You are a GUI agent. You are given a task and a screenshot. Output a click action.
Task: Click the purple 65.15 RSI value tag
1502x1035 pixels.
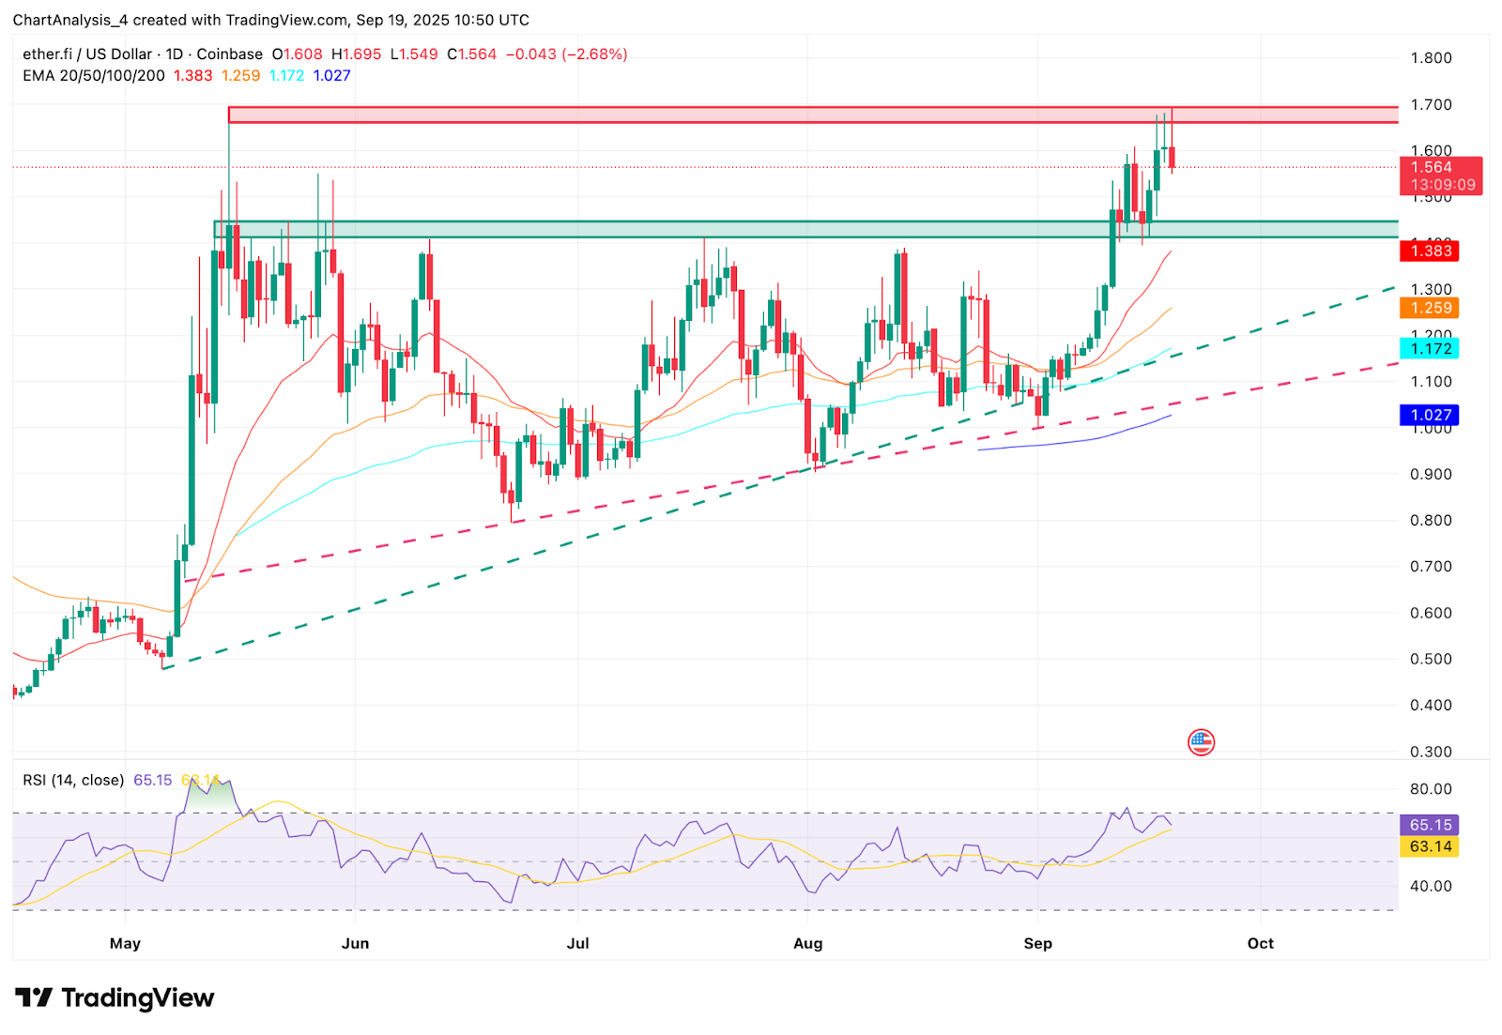(x=1430, y=825)
